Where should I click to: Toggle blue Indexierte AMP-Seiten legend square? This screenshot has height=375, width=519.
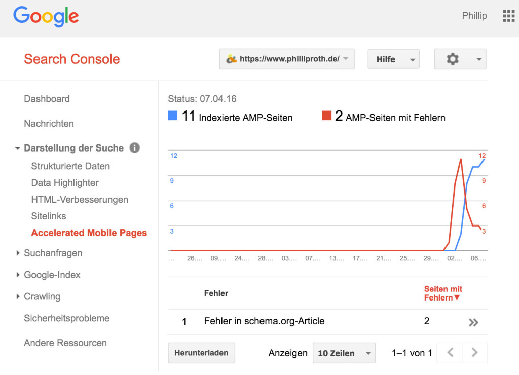tap(173, 115)
